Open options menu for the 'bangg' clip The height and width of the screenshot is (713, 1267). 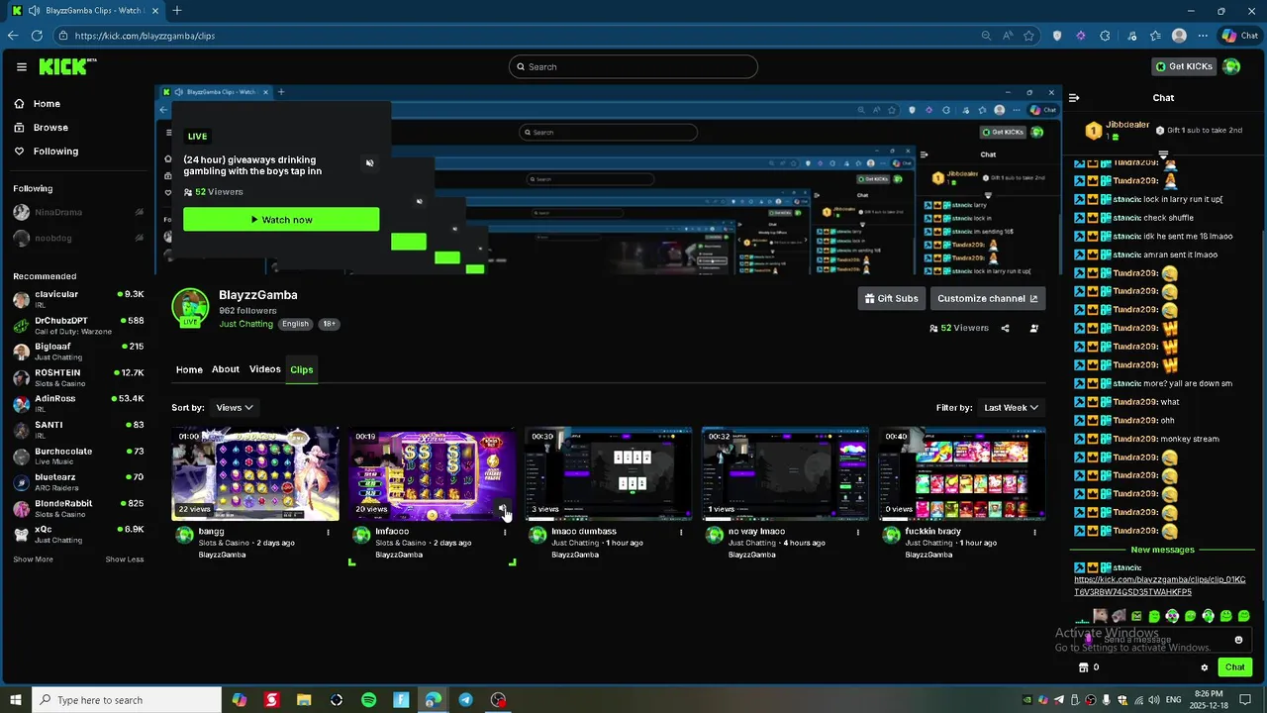(329, 532)
